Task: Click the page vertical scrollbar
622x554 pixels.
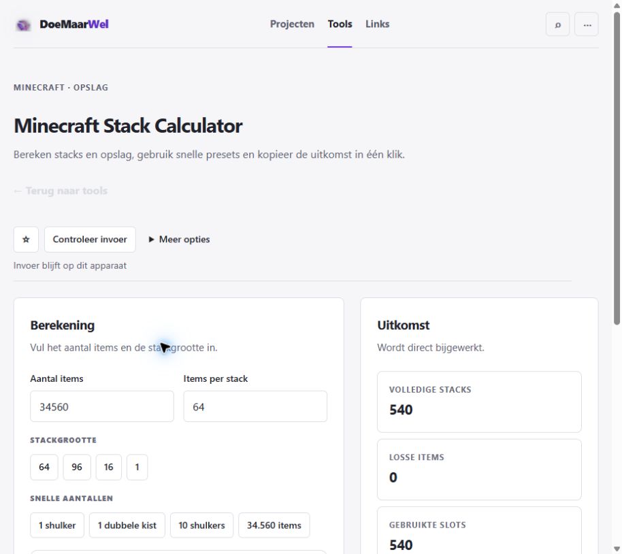Action: [617, 169]
